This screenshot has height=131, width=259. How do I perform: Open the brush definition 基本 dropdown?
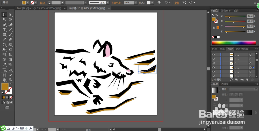[108, 3]
